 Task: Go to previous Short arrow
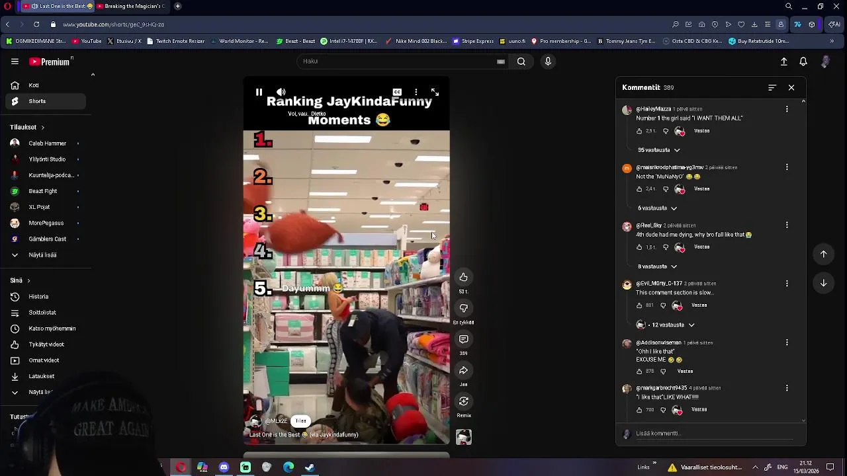pos(823,254)
